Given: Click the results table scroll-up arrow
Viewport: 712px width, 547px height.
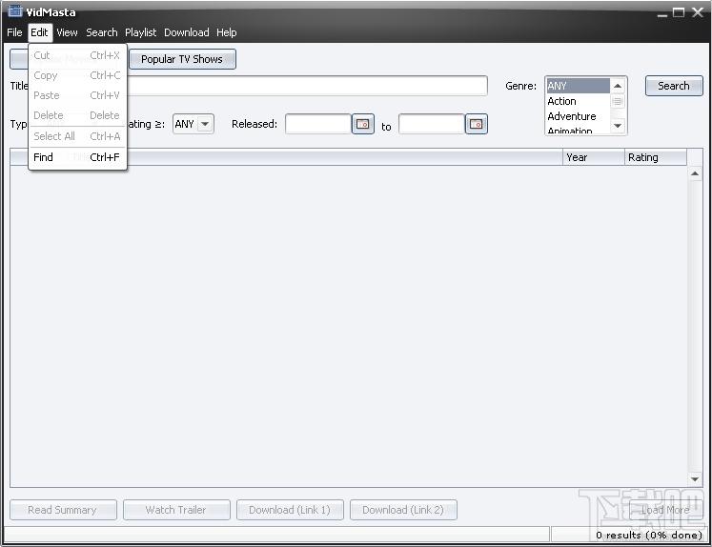Looking at the screenshot, I should tap(695, 173).
